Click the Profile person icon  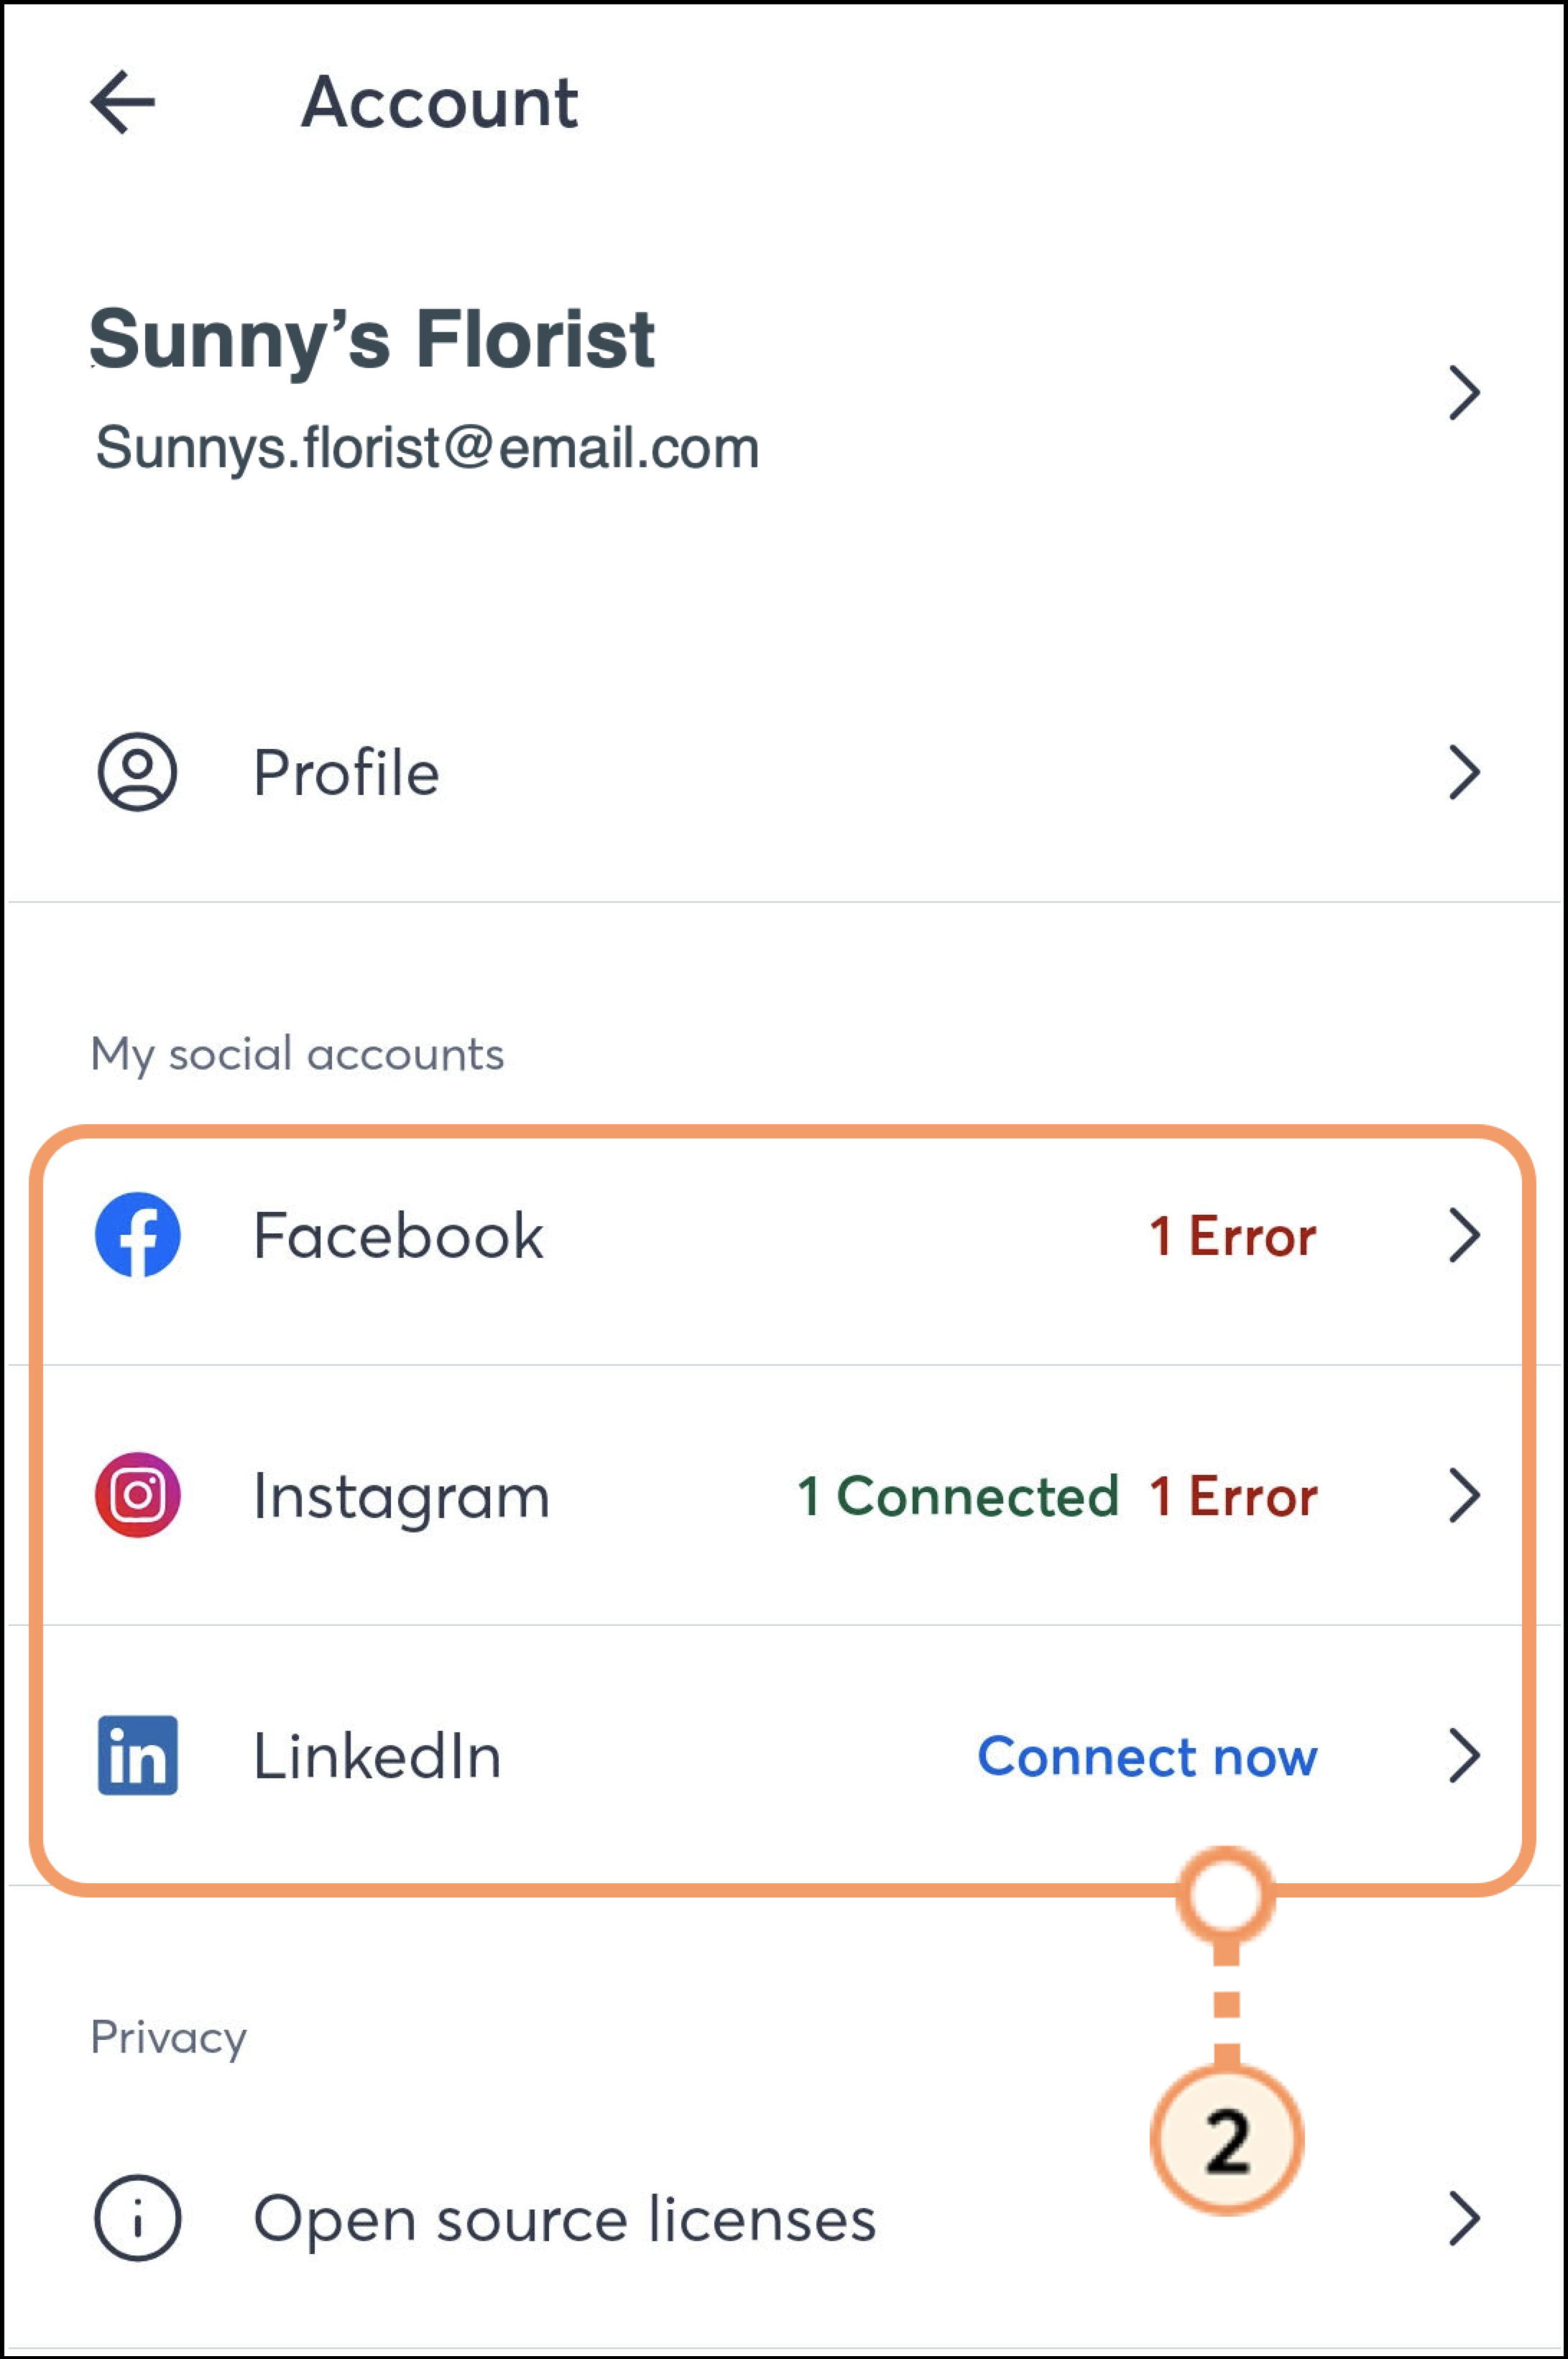[137, 772]
